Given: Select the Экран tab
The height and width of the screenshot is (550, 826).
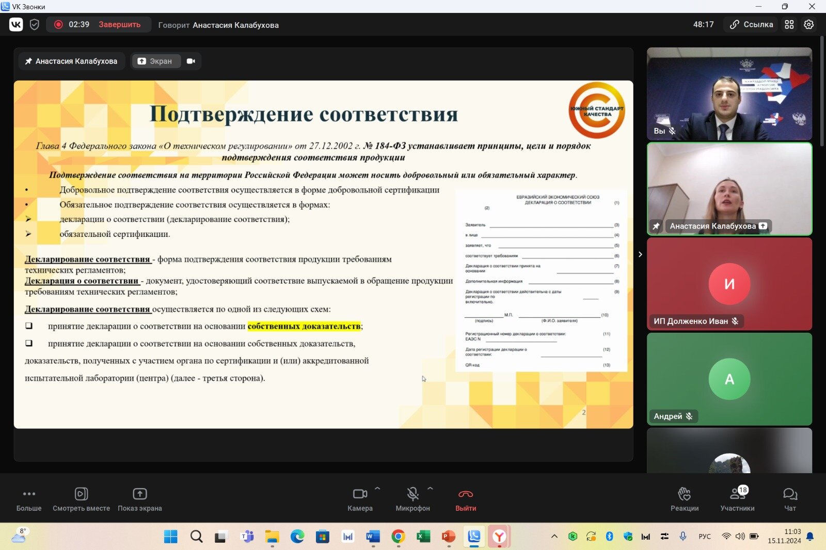Looking at the screenshot, I should tap(155, 61).
